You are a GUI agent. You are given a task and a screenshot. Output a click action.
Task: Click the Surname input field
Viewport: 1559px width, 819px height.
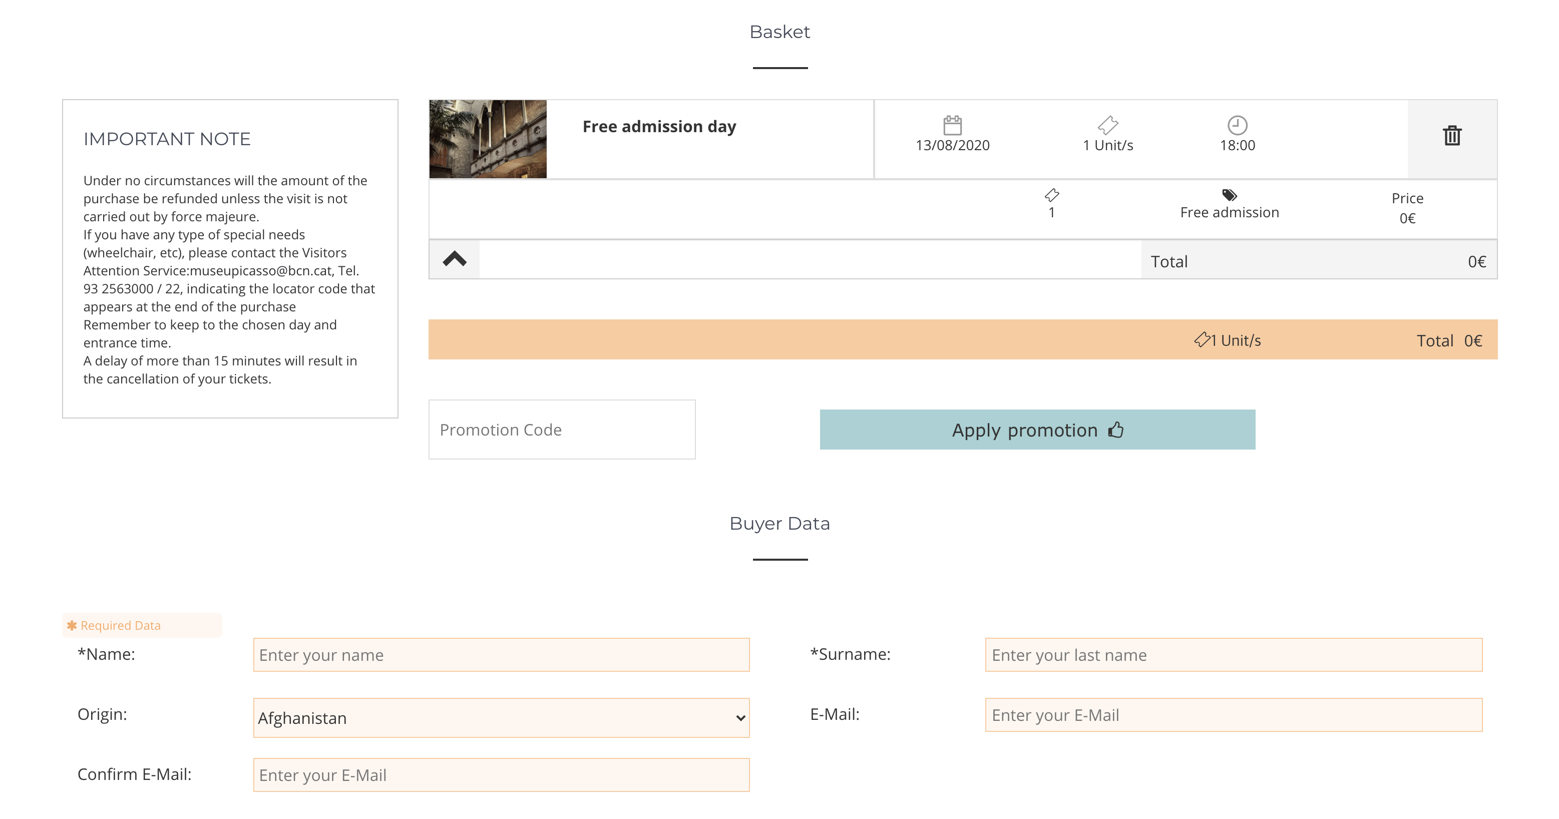click(x=1234, y=655)
